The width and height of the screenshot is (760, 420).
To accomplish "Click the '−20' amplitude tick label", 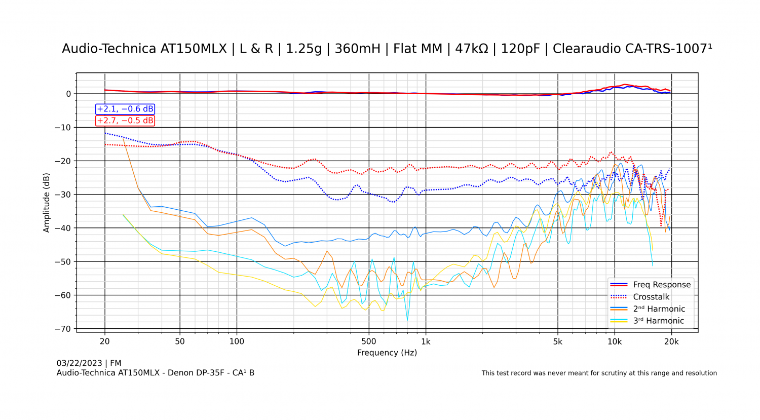I will [63, 161].
